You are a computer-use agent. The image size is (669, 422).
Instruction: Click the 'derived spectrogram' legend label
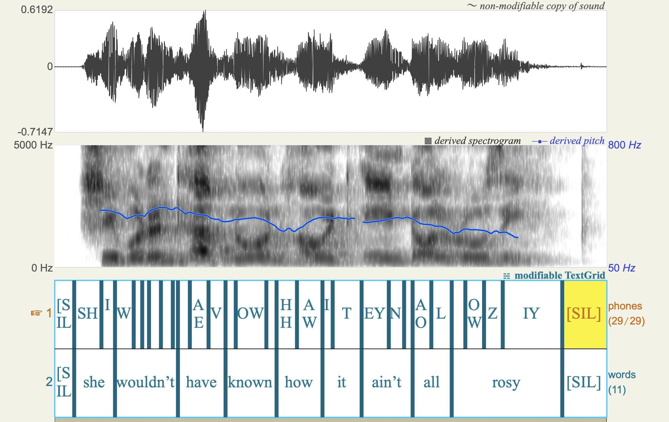pos(478,141)
